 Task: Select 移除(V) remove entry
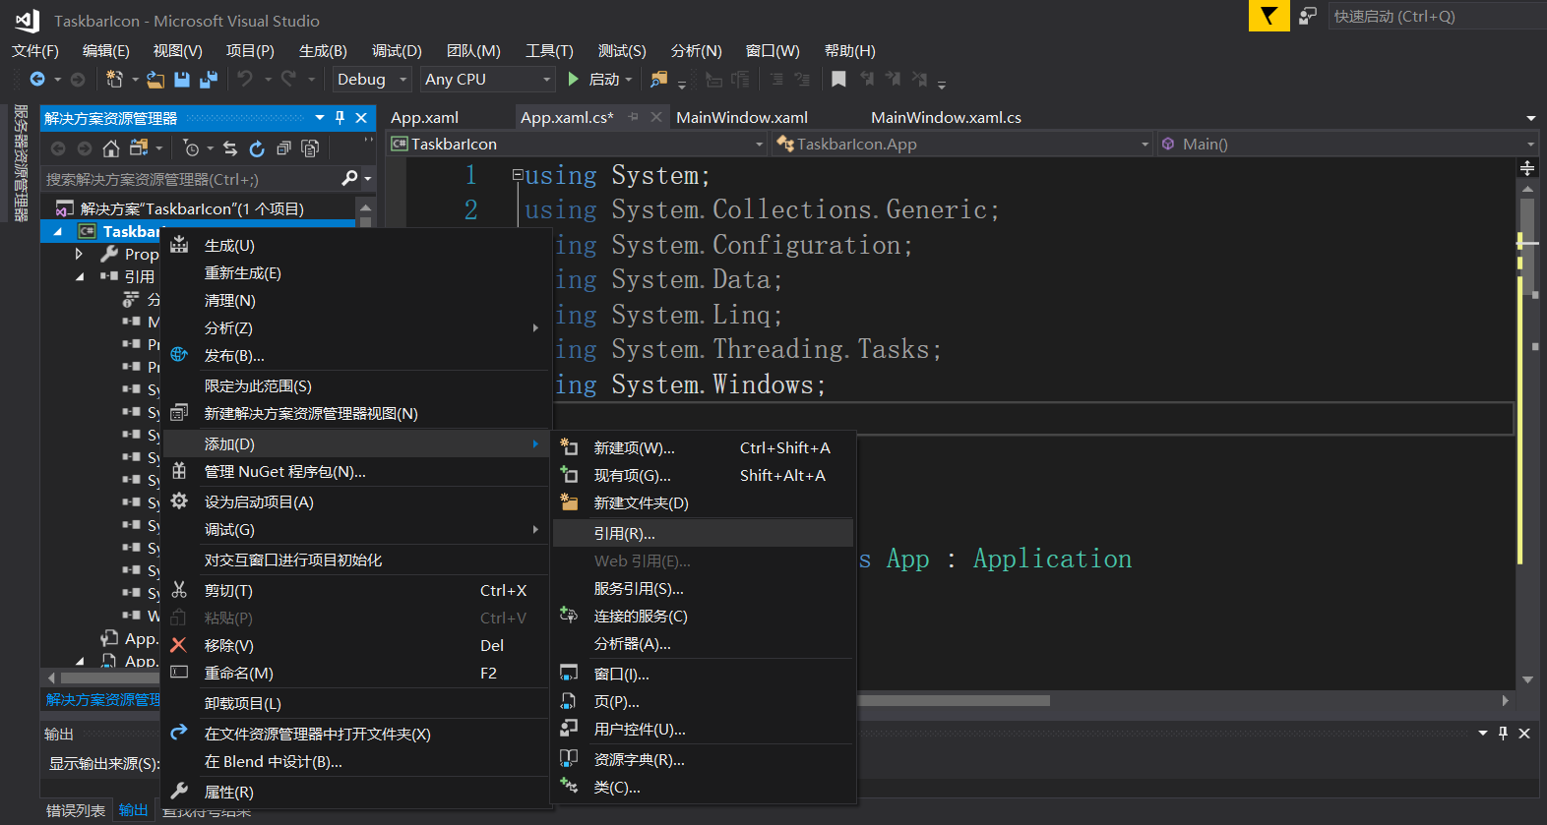(x=355, y=645)
